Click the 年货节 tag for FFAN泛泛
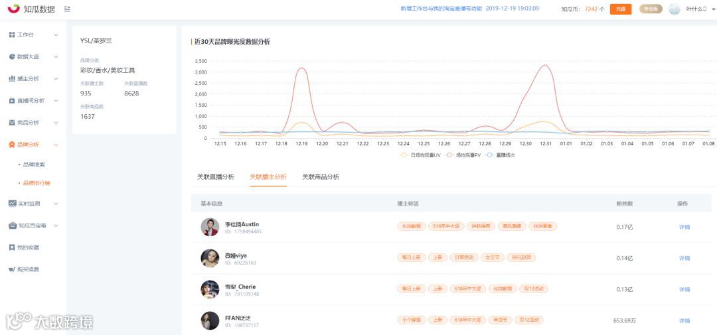The height and width of the screenshot is (335, 717). [x=500, y=320]
